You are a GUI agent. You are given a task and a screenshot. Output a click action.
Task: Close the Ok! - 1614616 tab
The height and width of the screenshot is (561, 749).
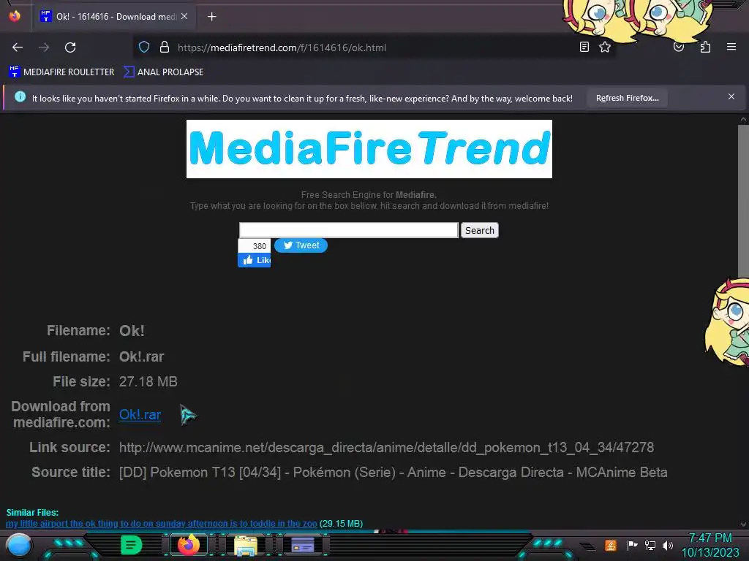(x=184, y=16)
